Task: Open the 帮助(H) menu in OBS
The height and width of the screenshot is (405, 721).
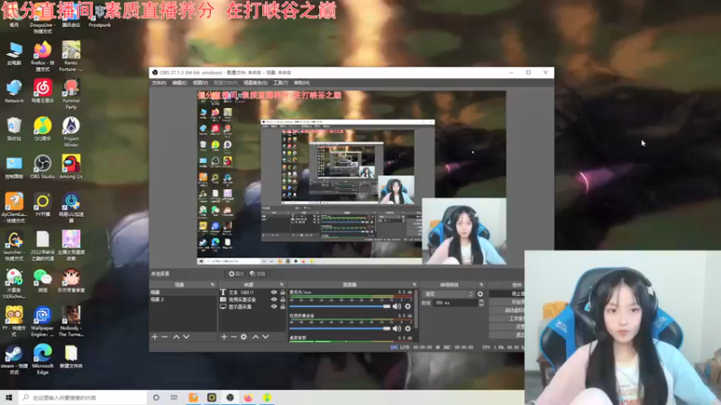Action: [302, 83]
